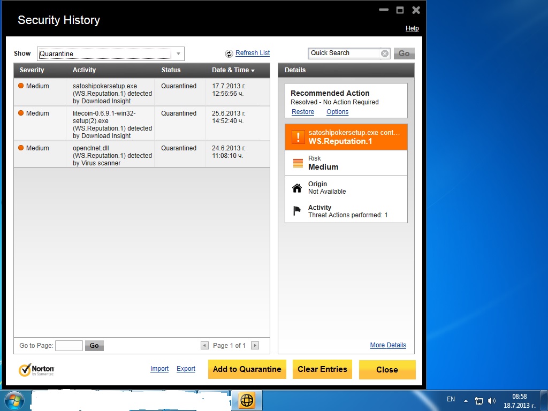Viewport: 548px width, 411px height.
Task: Click the Go to Page number field
Action: pyautogui.click(x=69, y=346)
